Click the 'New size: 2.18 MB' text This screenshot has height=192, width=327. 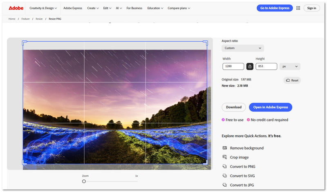[x=235, y=86]
